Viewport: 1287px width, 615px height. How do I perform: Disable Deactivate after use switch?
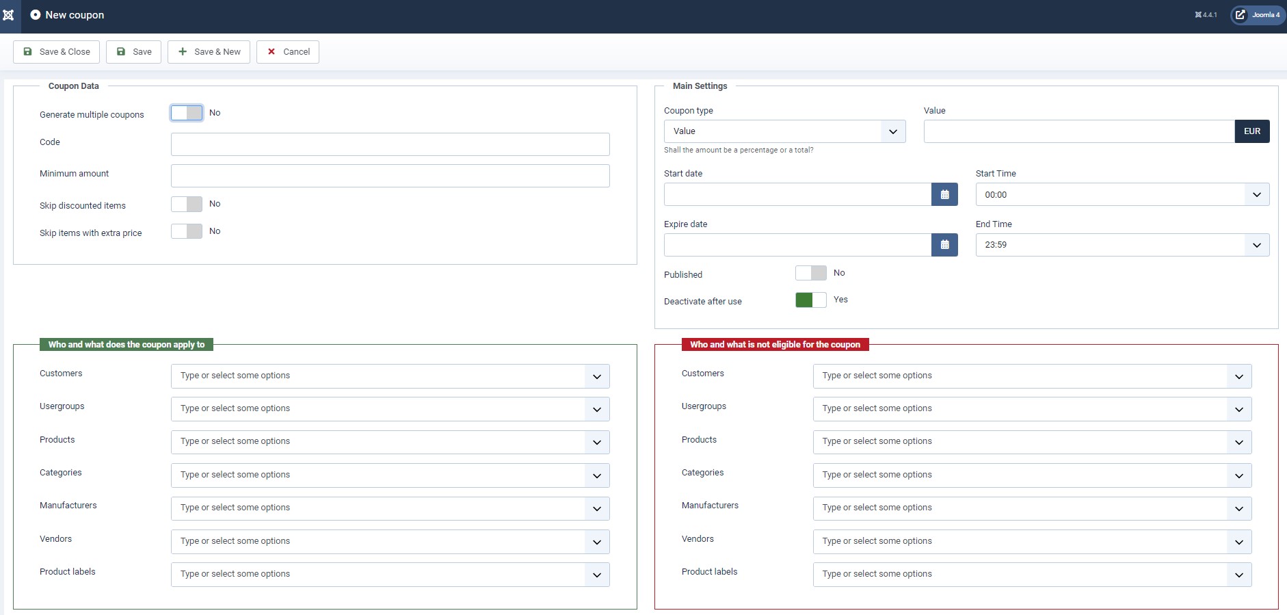click(x=811, y=300)
